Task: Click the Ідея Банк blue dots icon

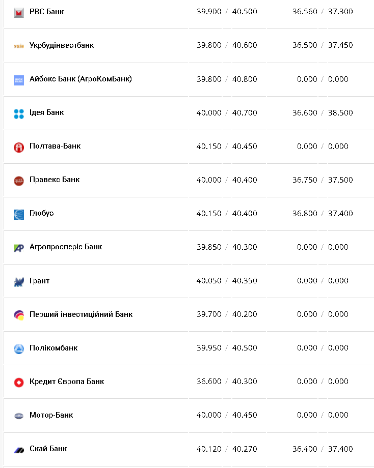Action: click(x=19, y=113)
